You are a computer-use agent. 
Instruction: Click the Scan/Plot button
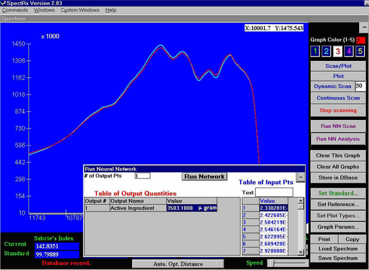(338, 66)
